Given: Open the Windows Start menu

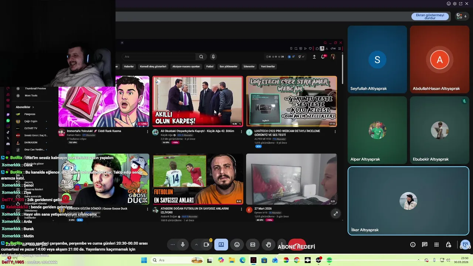Looking at the screenshot, I should point(144,260).
